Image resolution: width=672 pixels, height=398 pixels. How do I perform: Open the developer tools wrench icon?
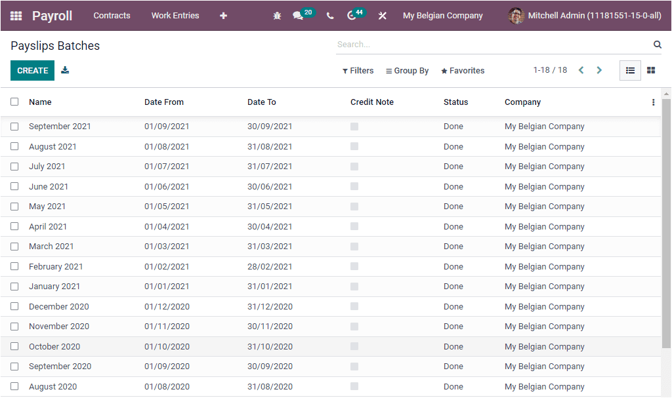[x=383, y=15]
